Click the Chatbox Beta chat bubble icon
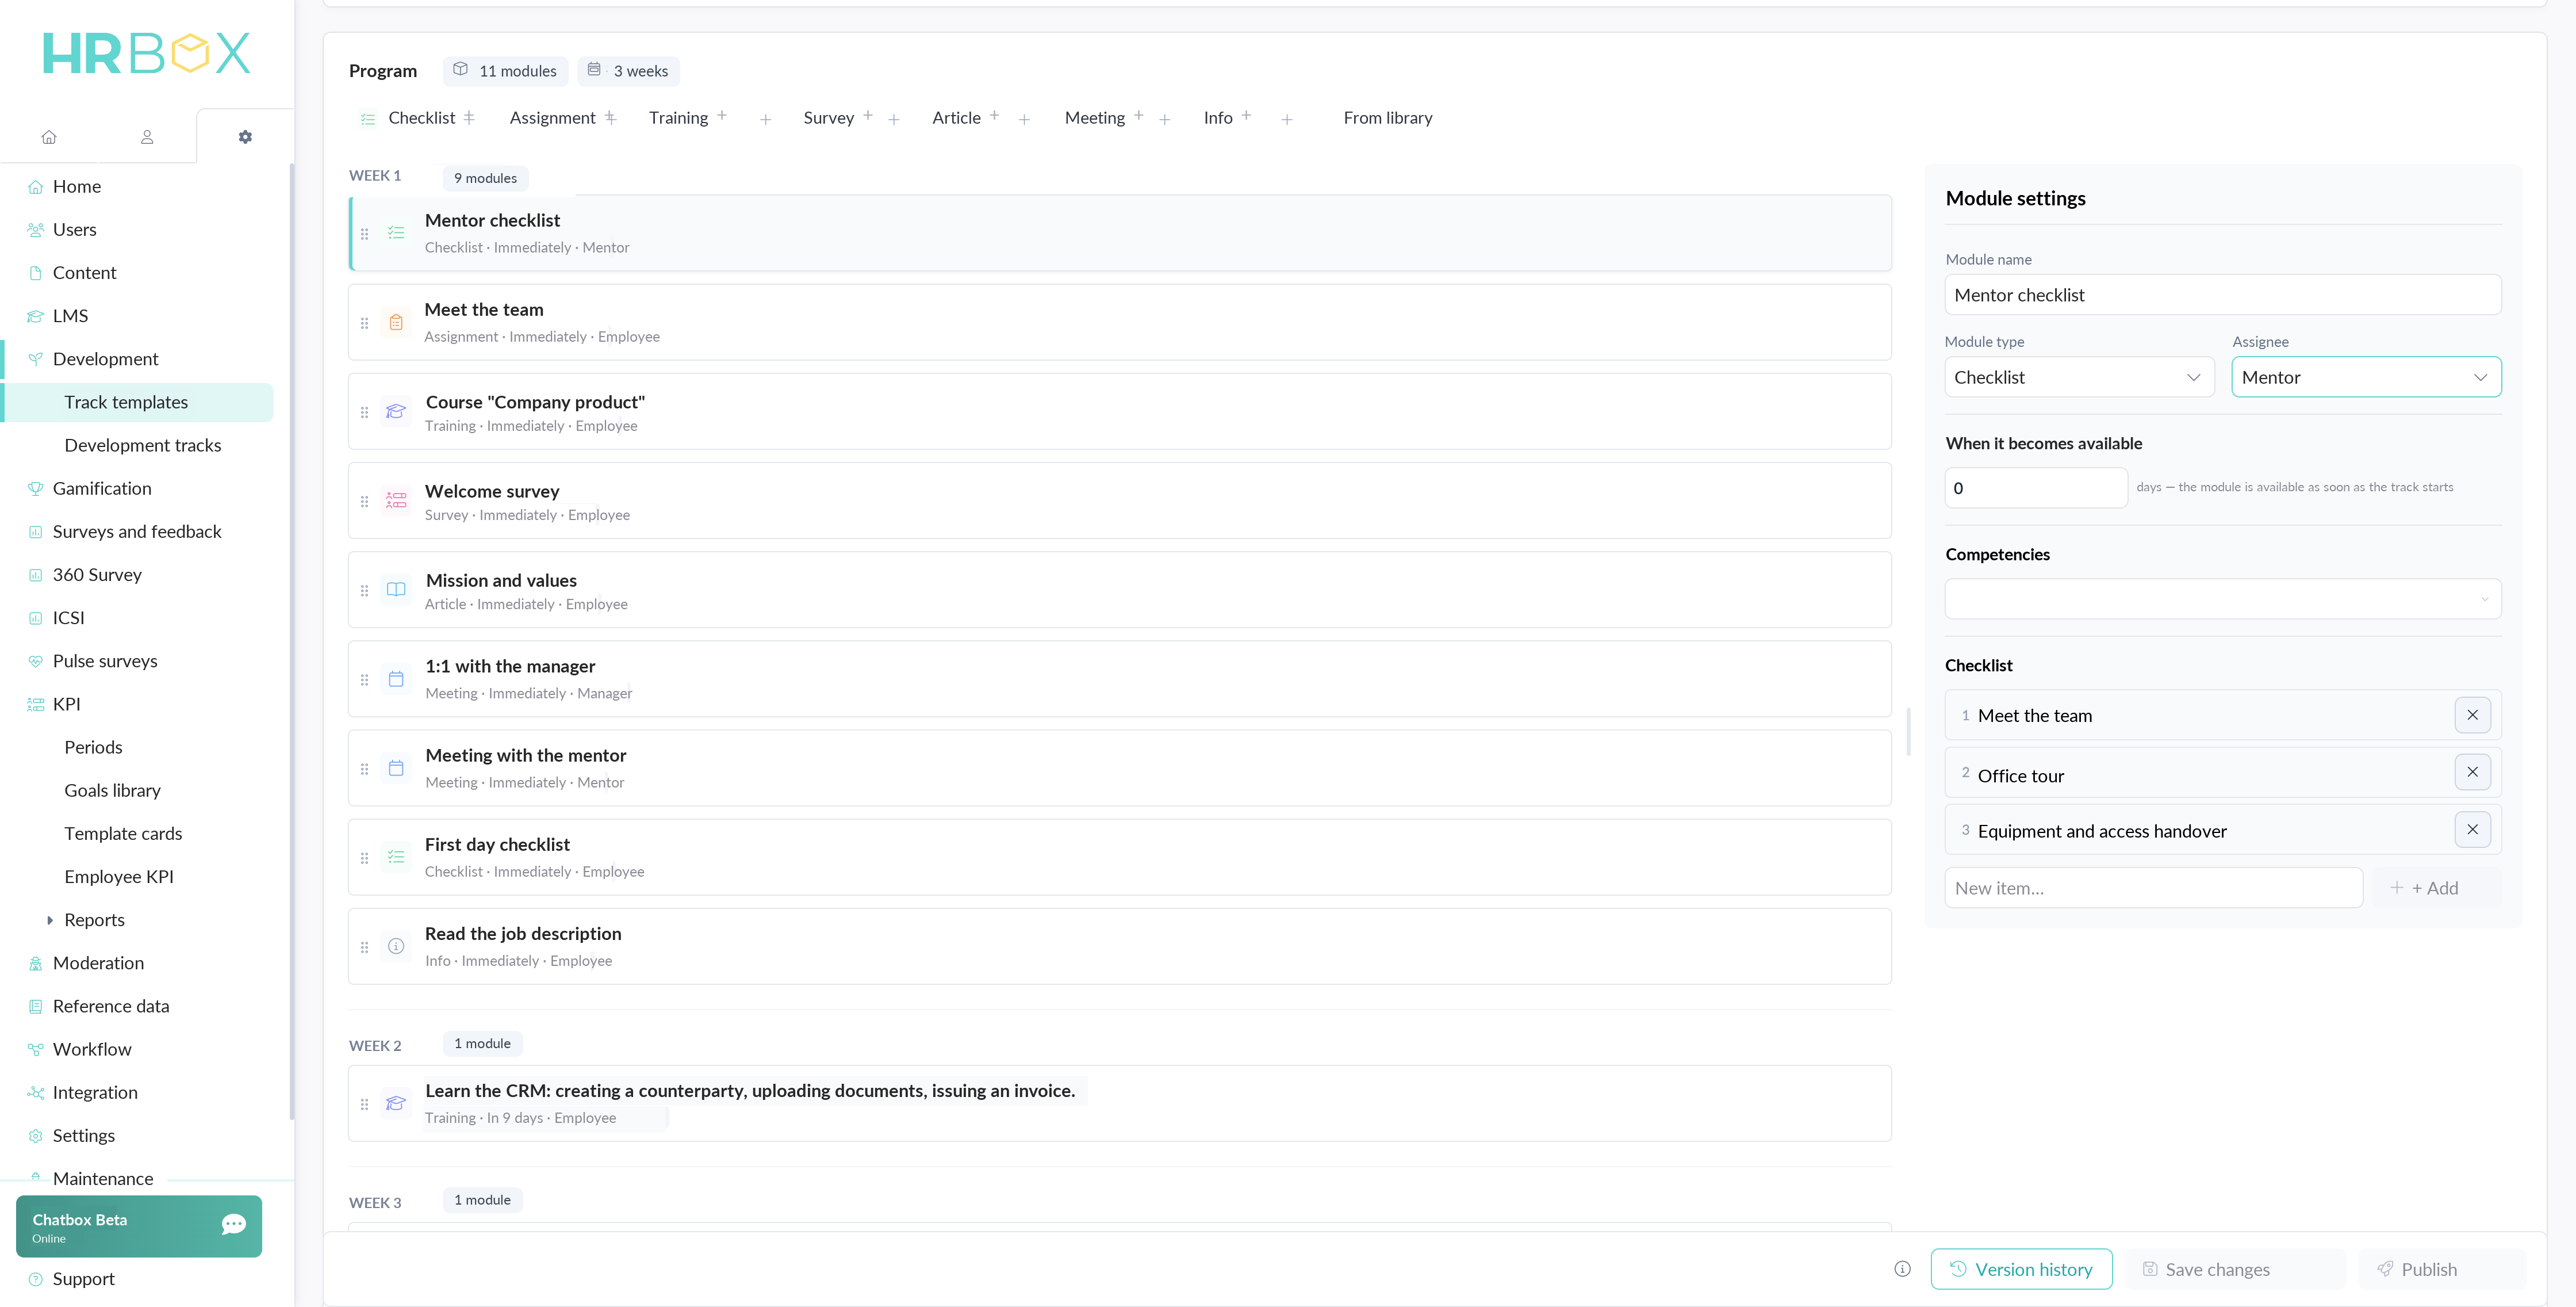 pyautogui.click(x=234, y=1225)
